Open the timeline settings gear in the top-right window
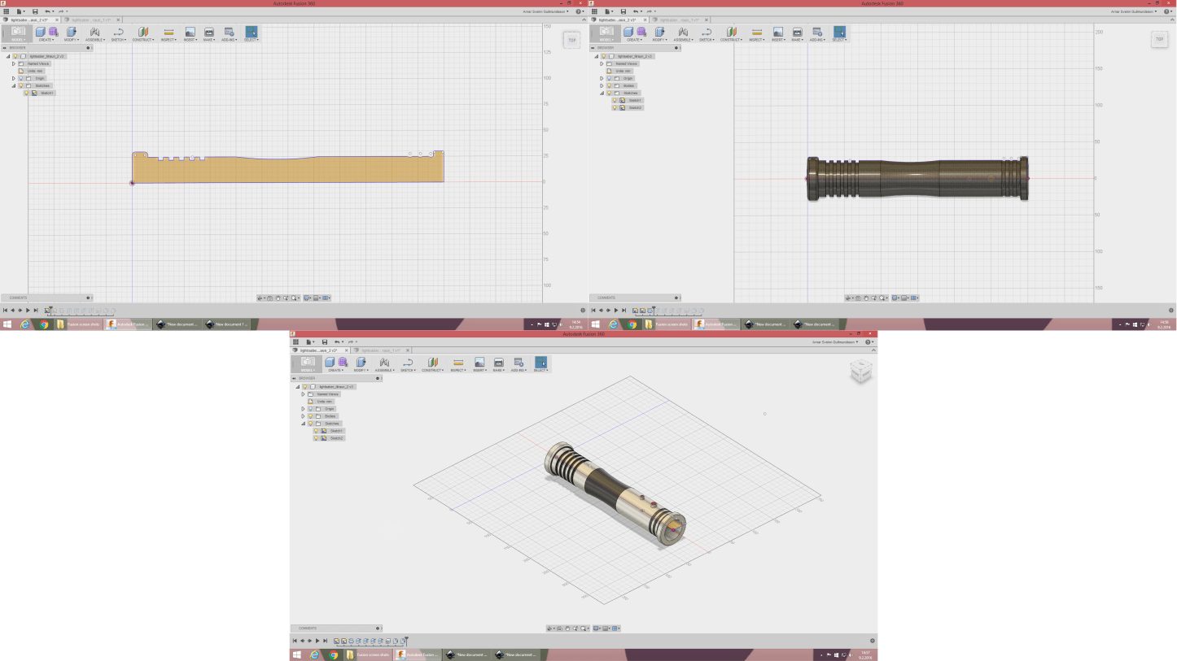This screenshot has width=1177, height=661. pos(1171,310)
